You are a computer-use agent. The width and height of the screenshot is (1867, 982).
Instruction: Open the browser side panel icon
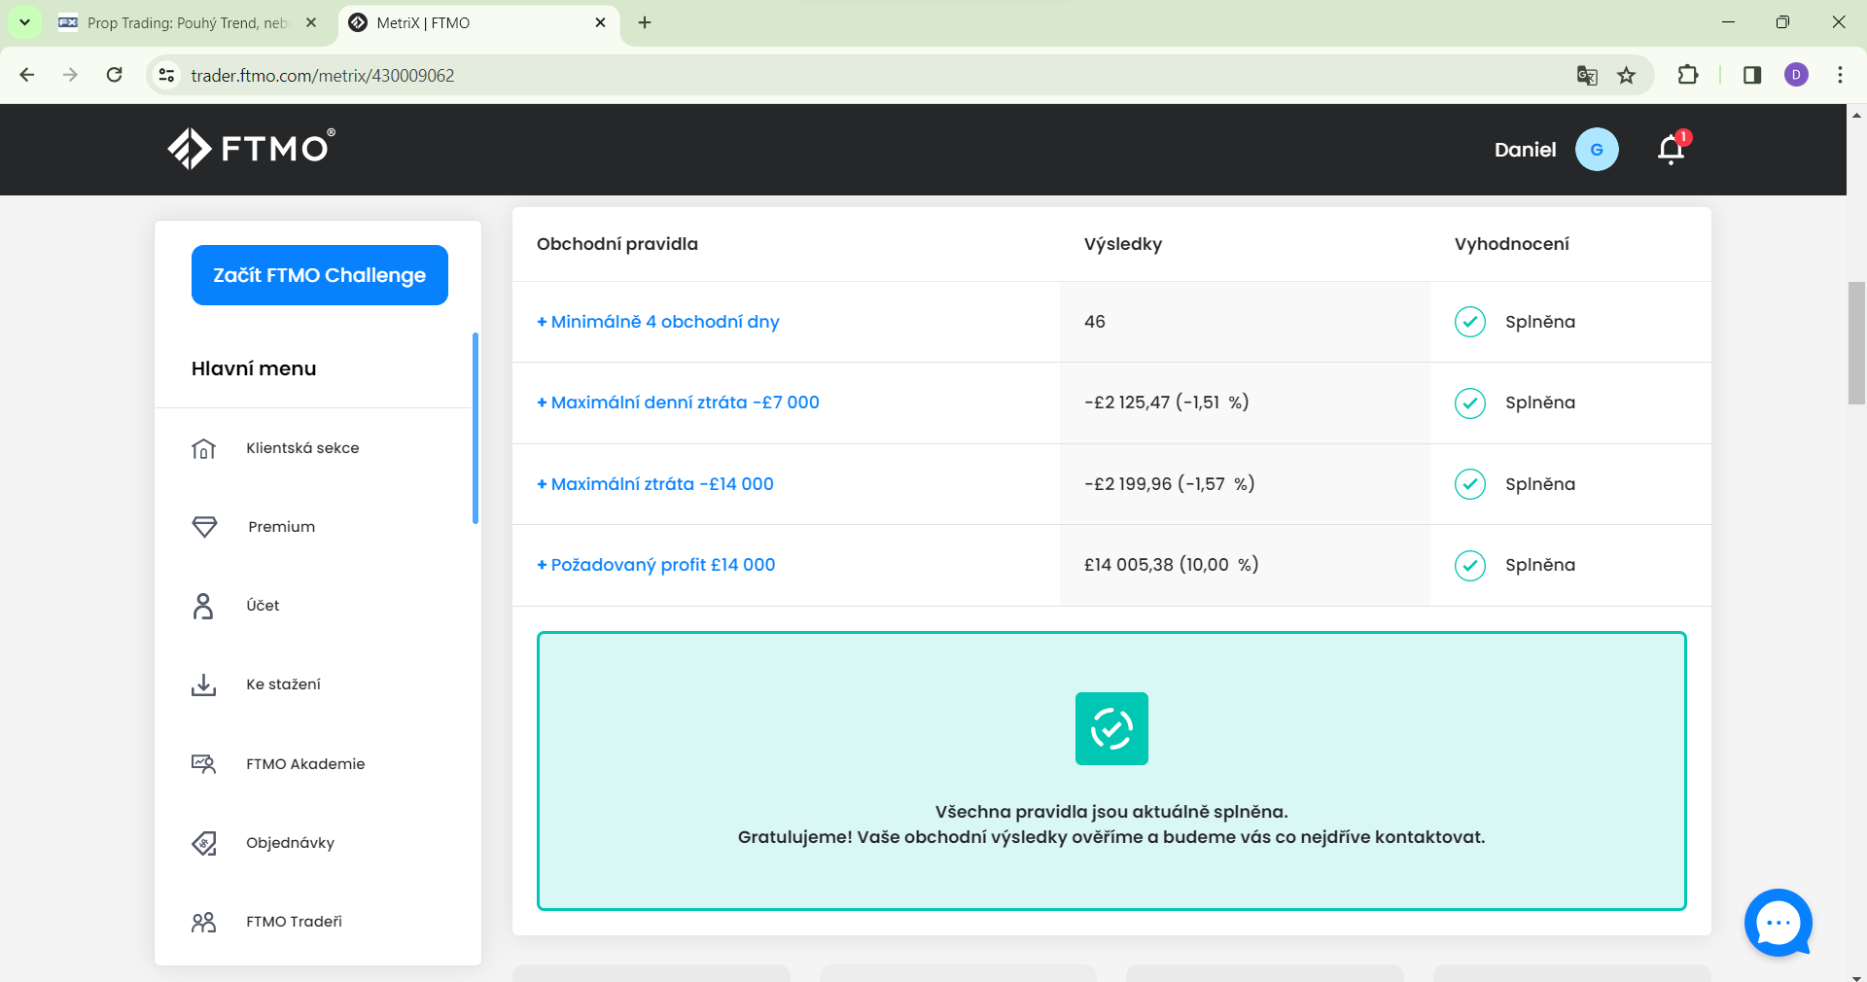tap(1752, 75)
